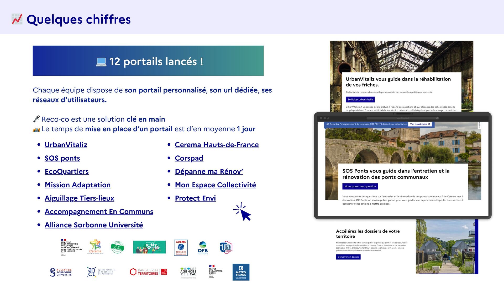Click the Démarrer un dossier button

pos(348,257)
